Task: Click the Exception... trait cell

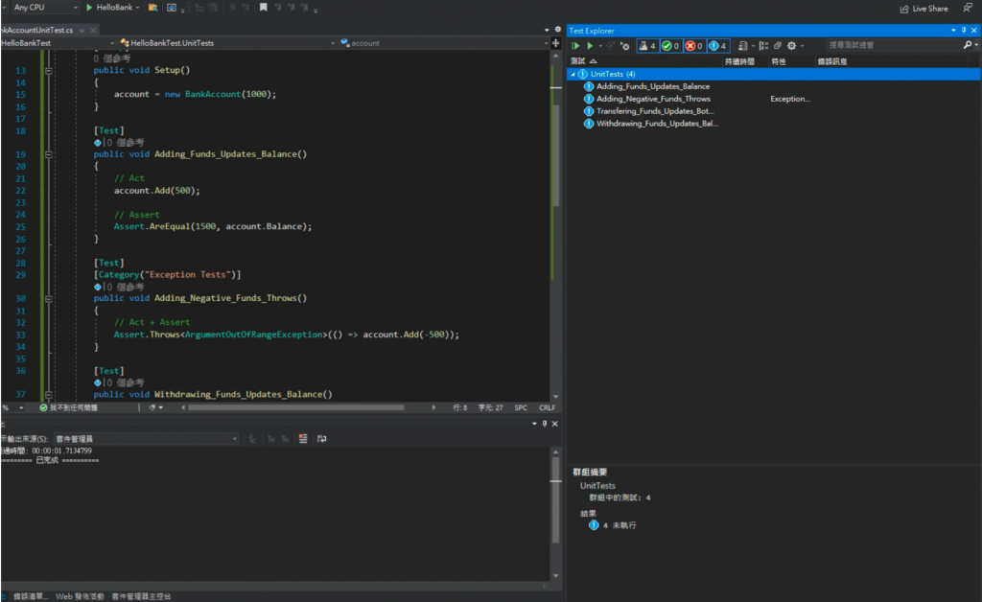Action: (790, 99)
